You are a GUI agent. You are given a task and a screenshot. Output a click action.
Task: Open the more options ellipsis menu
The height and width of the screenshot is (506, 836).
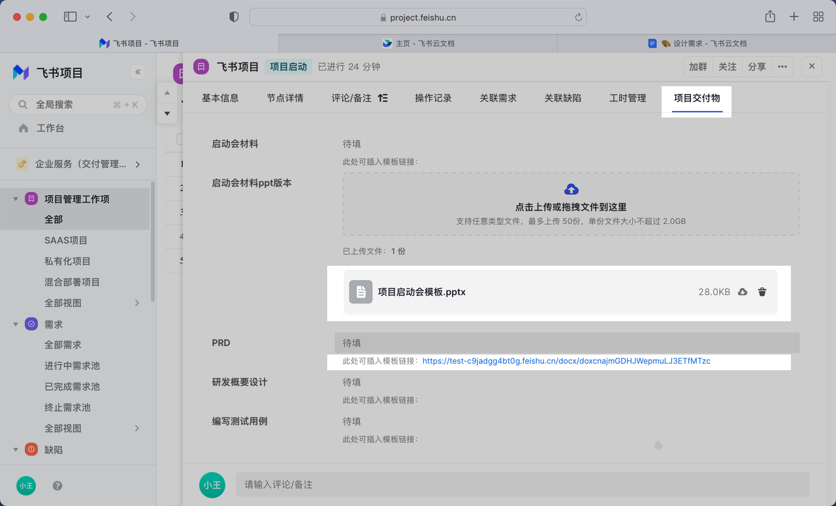782,67
